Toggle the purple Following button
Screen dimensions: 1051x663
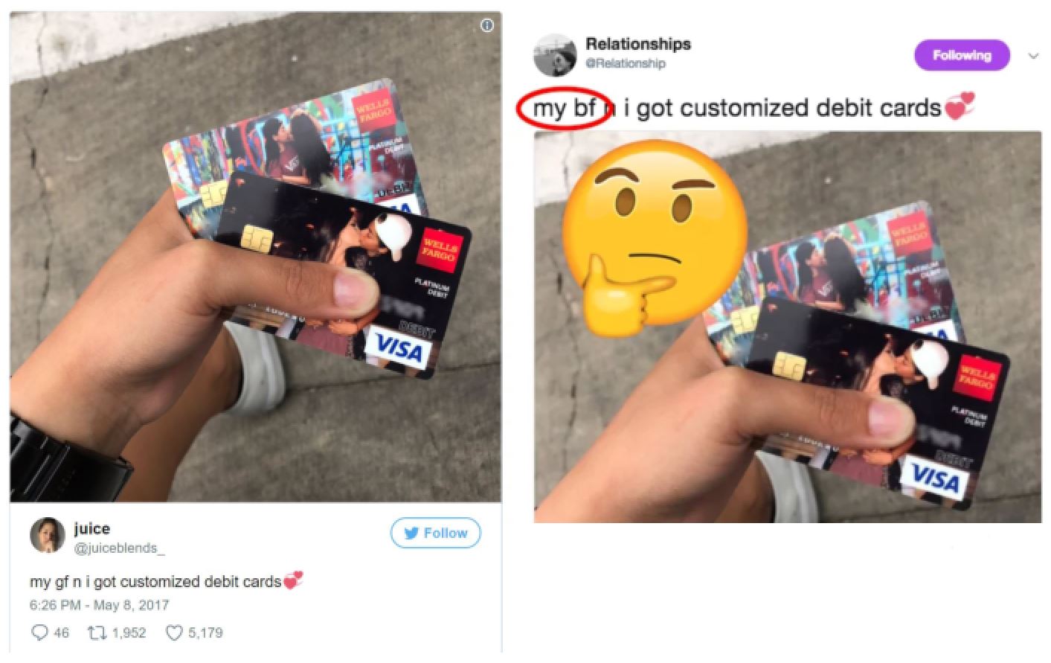point(962,56)
